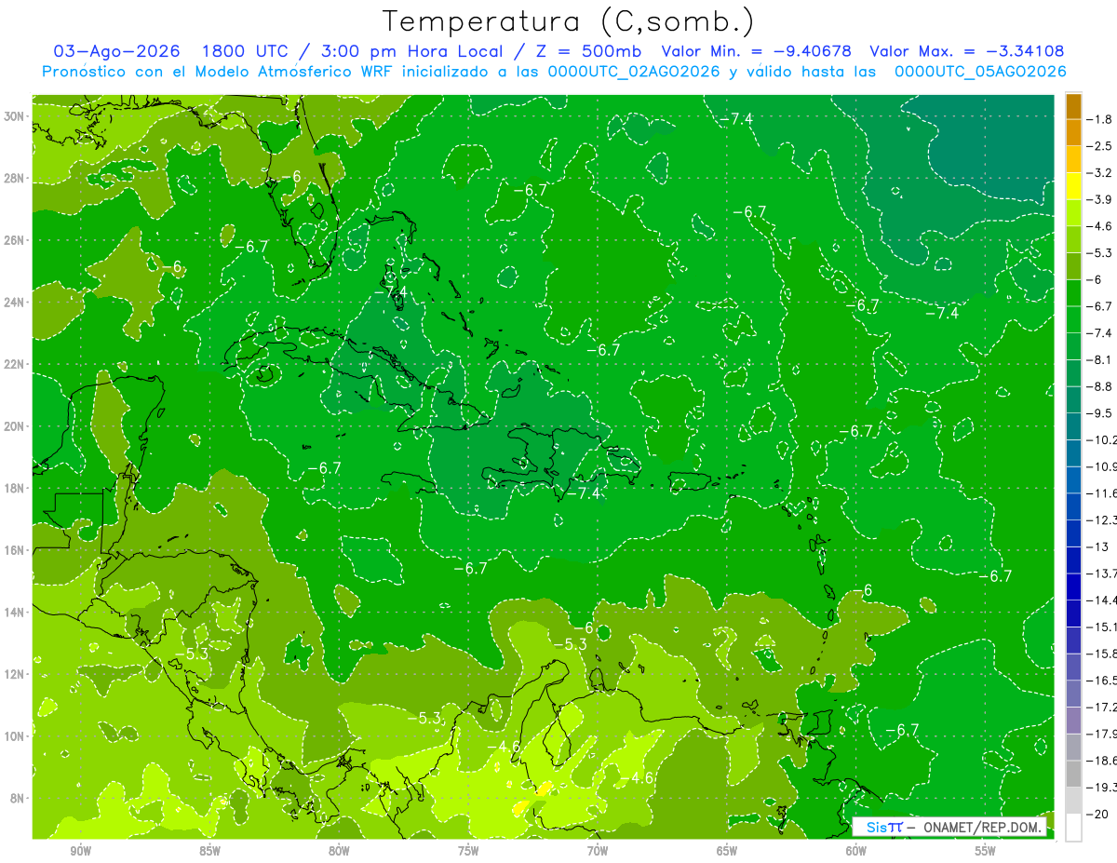Image resolution: width=1117 pixels, height=863 pixels.
Task: Click the '80W' longitude axis label
Action: (339, 852)
